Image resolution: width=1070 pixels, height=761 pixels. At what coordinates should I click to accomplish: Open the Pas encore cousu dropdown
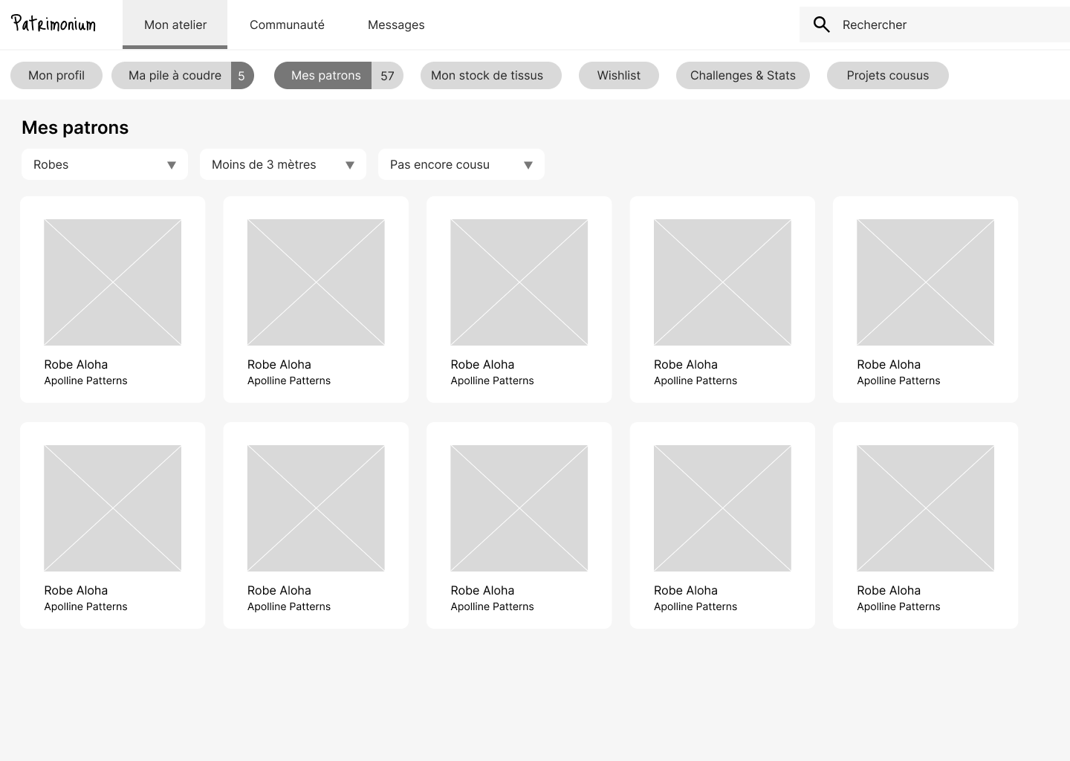pyautogui.click(x=461, y=164)
